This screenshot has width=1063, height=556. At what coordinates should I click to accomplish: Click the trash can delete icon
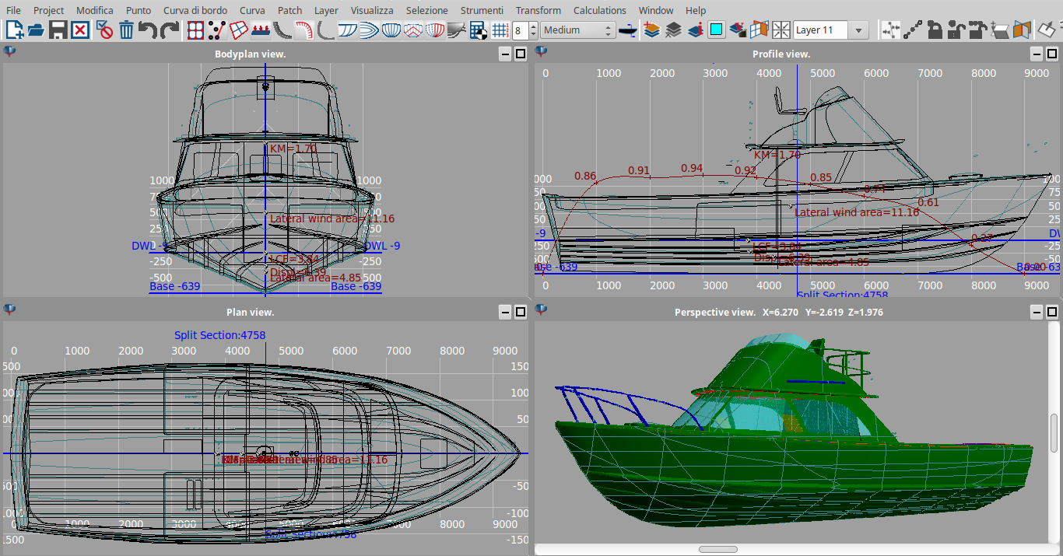[126, 30]
